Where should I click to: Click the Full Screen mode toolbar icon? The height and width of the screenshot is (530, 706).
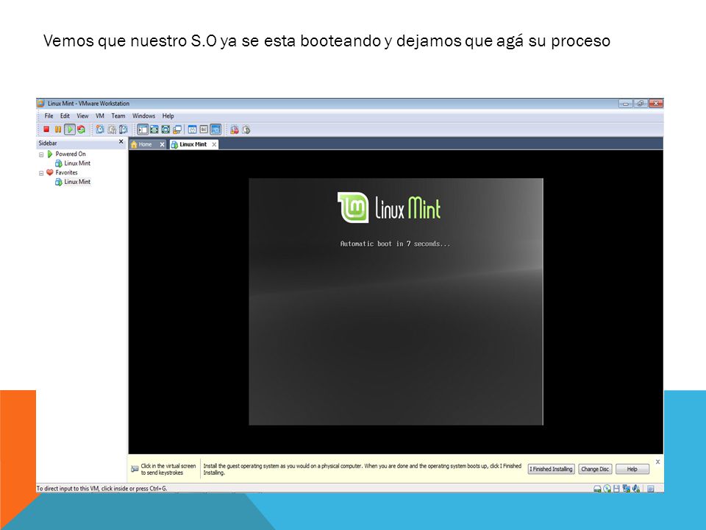click(165, 130)
